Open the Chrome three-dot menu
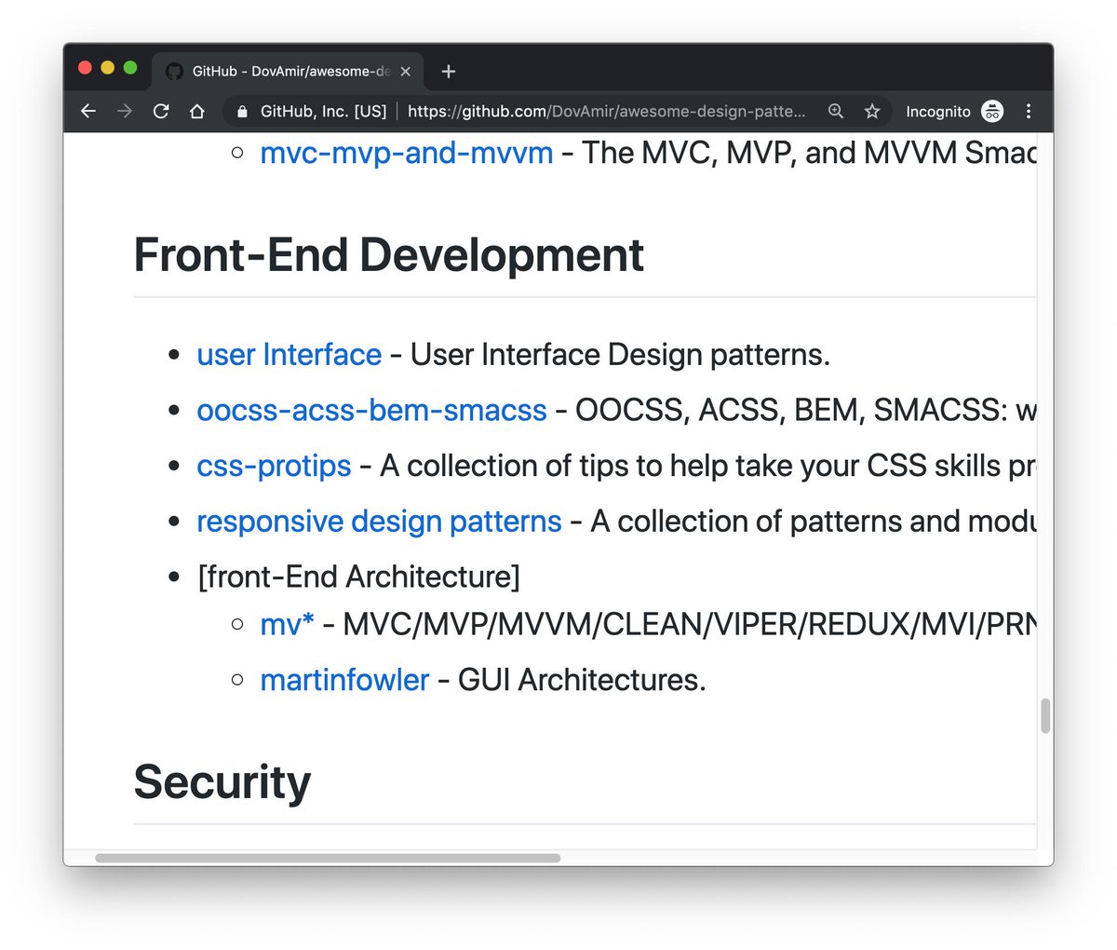This screenshot has height=950, width=1117. (x=1029, y=111)
